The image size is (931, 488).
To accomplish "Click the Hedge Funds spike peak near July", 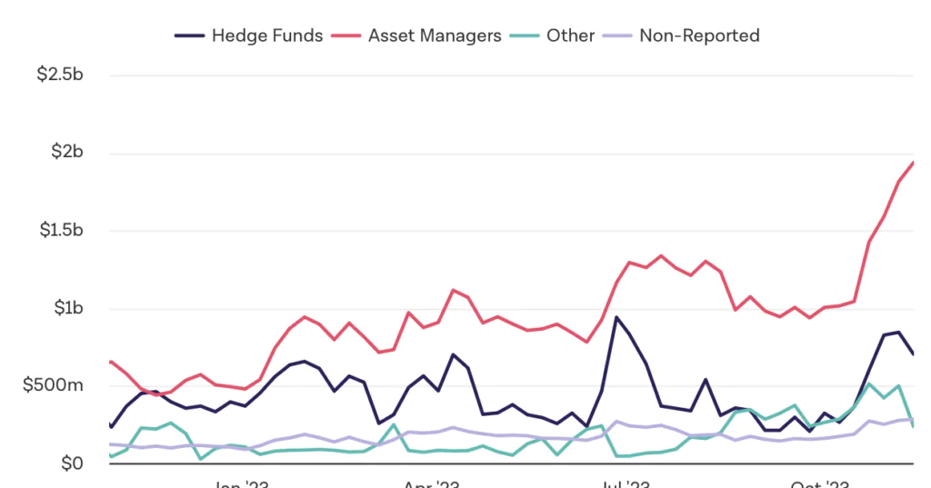I will point(616,317).
